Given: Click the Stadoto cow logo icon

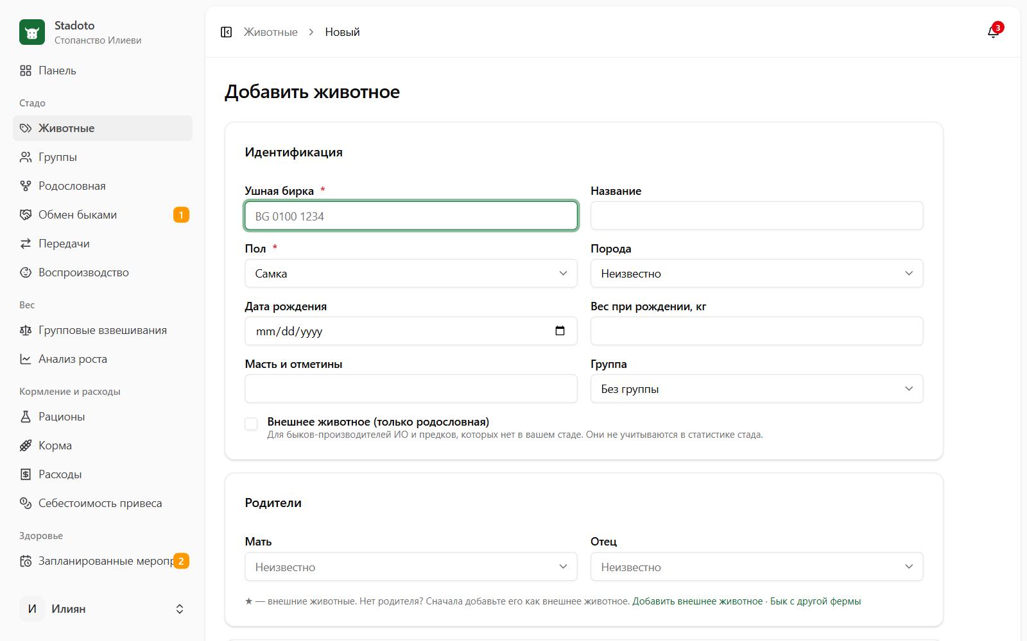Looking at the screenshot, I should pyautogui.click(x=32, y=32).
